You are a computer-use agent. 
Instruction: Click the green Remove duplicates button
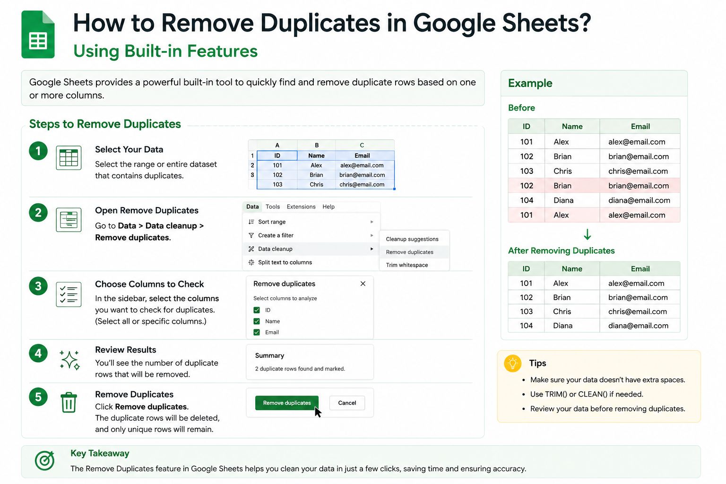point(287,403)
